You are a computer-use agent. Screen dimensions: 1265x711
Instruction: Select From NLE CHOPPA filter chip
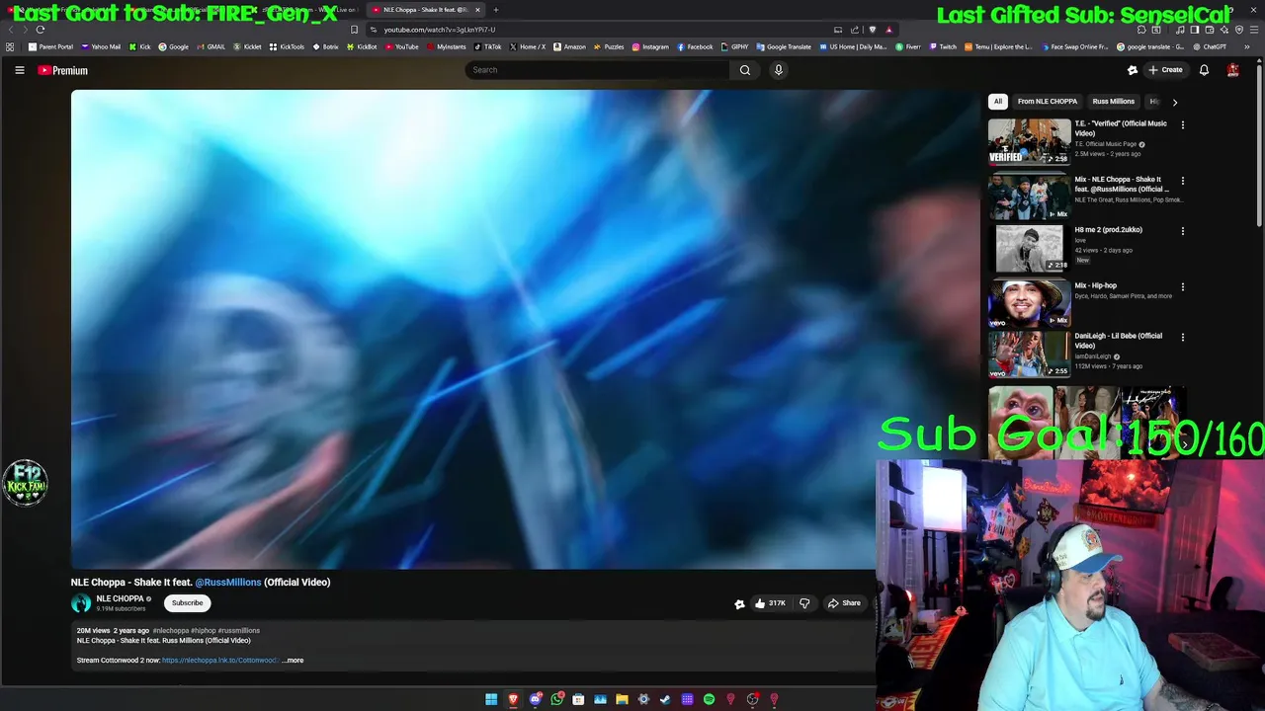[1048, 102]
